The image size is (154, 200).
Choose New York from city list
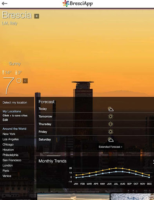[x=9, y=134]
